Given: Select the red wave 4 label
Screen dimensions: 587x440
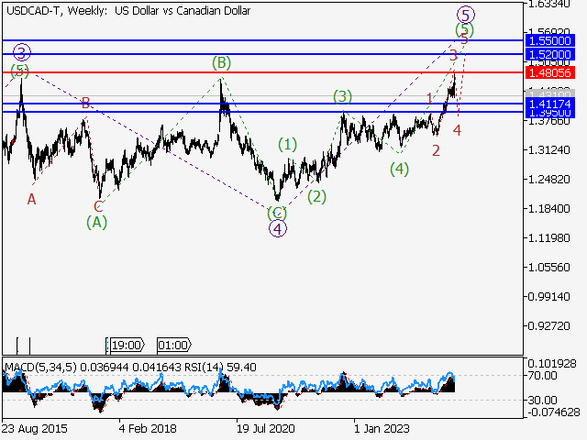Looking at the screenshot, I should point(457,129).
